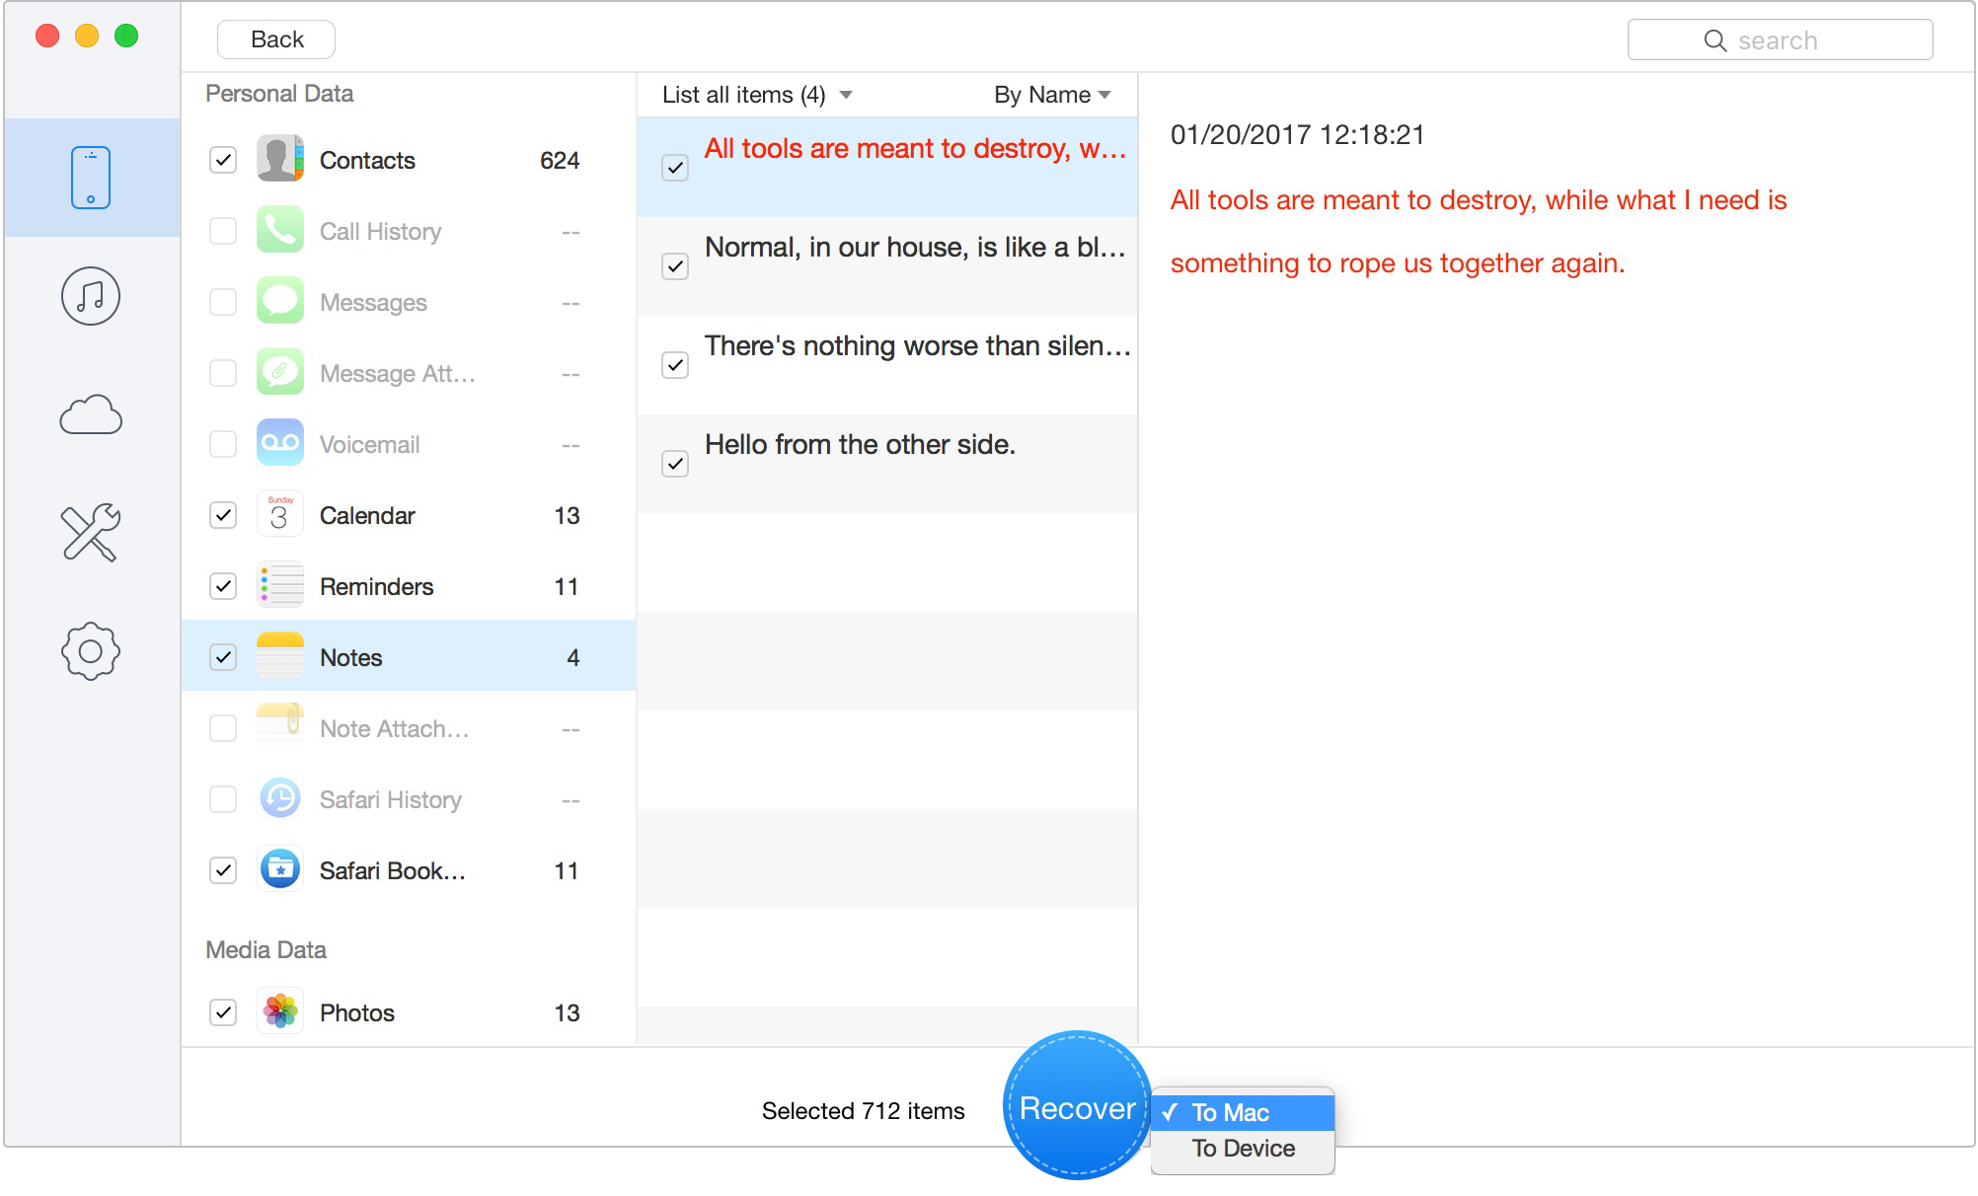Select the Contacts category label
The width and height of the screenshot is (1978, 1196).
coord(367,160)
